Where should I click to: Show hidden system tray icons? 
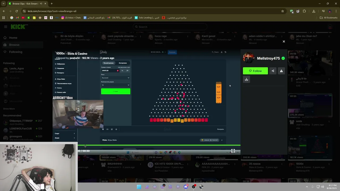pyautogui.click(x=307, y=187)
